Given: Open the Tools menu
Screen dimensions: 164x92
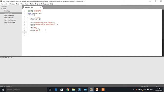Looking at the screenshot, I should [x=32, y=4].
